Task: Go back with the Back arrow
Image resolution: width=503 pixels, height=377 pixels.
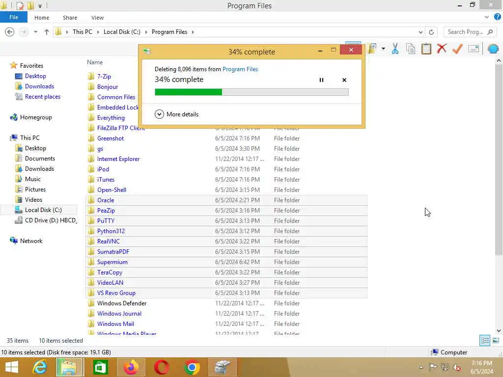Action: point(10,32)
